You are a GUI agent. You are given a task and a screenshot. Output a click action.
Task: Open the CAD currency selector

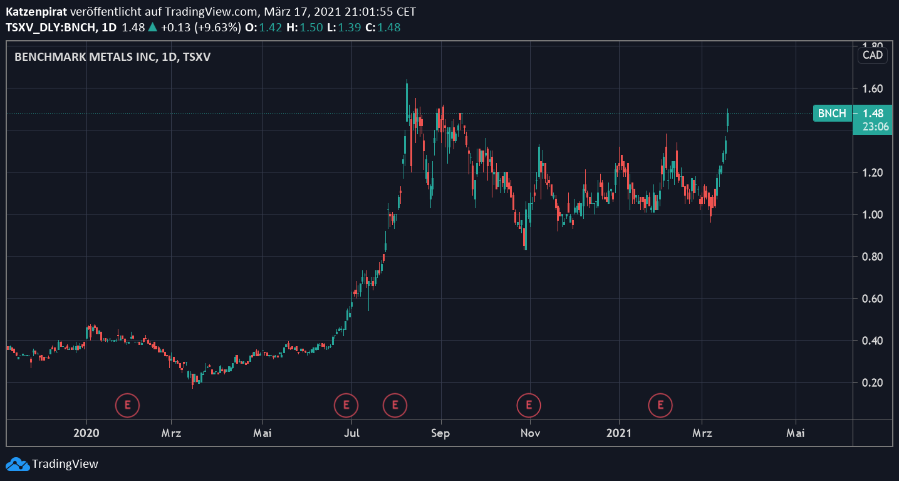[x=873, y=55]
